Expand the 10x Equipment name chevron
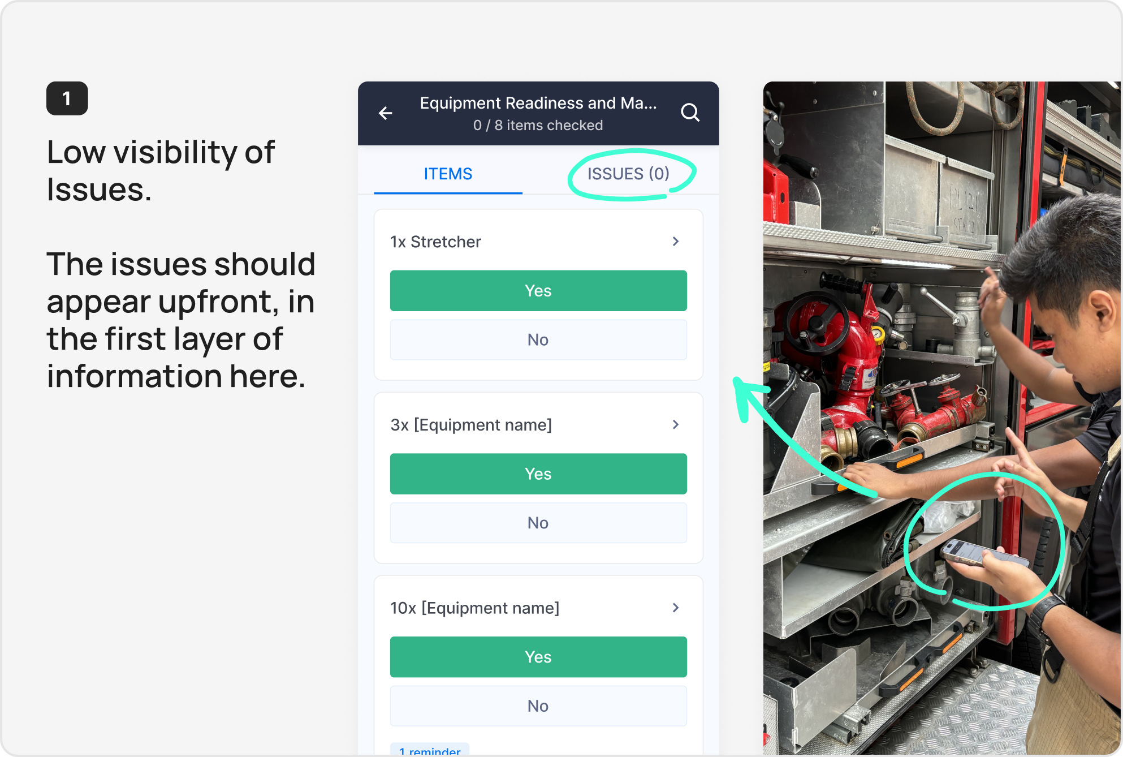This screenshot has width=1123, height=757. [676, 608]
